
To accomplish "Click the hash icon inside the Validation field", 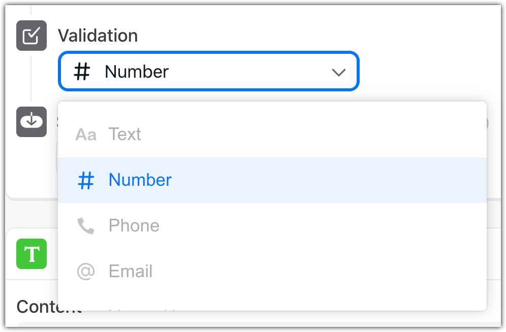I will [x=82, y=72].
